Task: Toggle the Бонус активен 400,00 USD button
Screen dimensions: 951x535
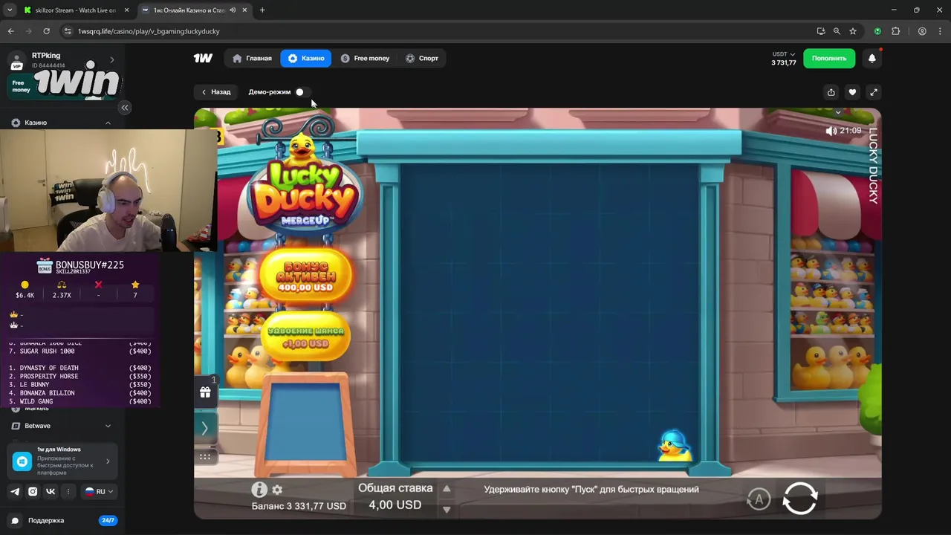Action: click(305, 276)
